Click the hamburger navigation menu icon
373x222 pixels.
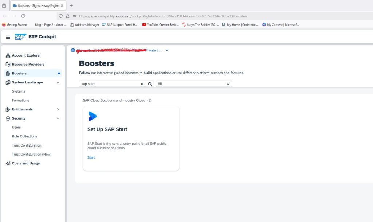(x=8, y=37)
